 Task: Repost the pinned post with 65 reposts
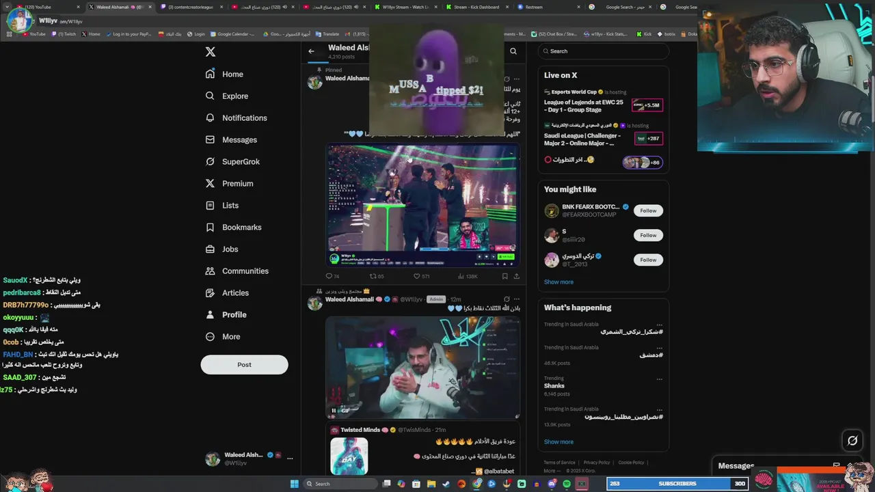pos(377,276)
